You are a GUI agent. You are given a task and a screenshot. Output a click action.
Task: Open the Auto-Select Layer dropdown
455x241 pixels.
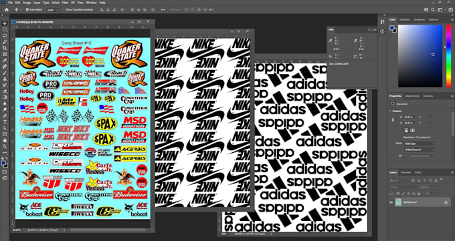(x=52, y=9)
